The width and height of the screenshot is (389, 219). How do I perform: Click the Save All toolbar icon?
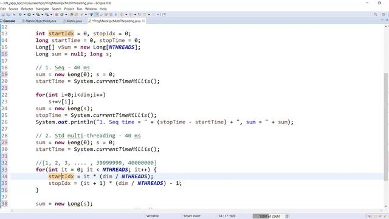click(x=8, y=15)
